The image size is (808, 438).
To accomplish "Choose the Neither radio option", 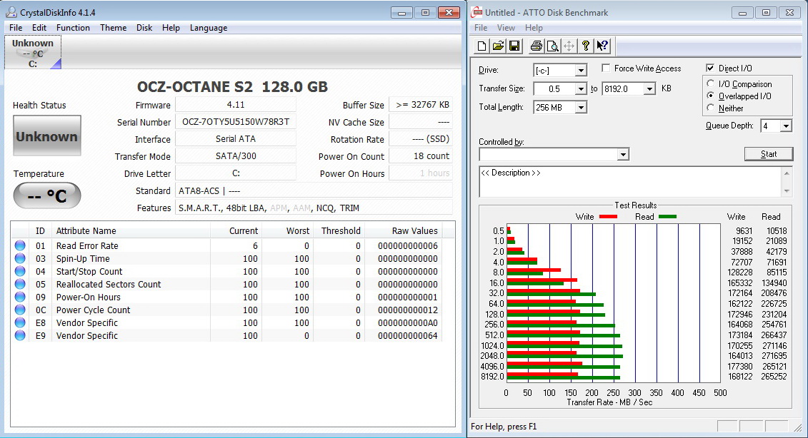I will tap(711, 108).
